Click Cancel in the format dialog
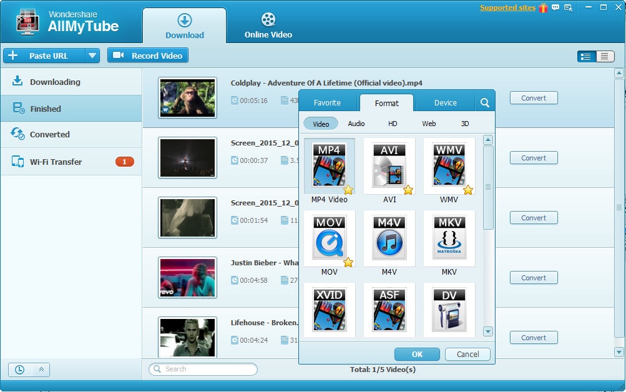Screen dimensions: 626x392 point(467,354)
